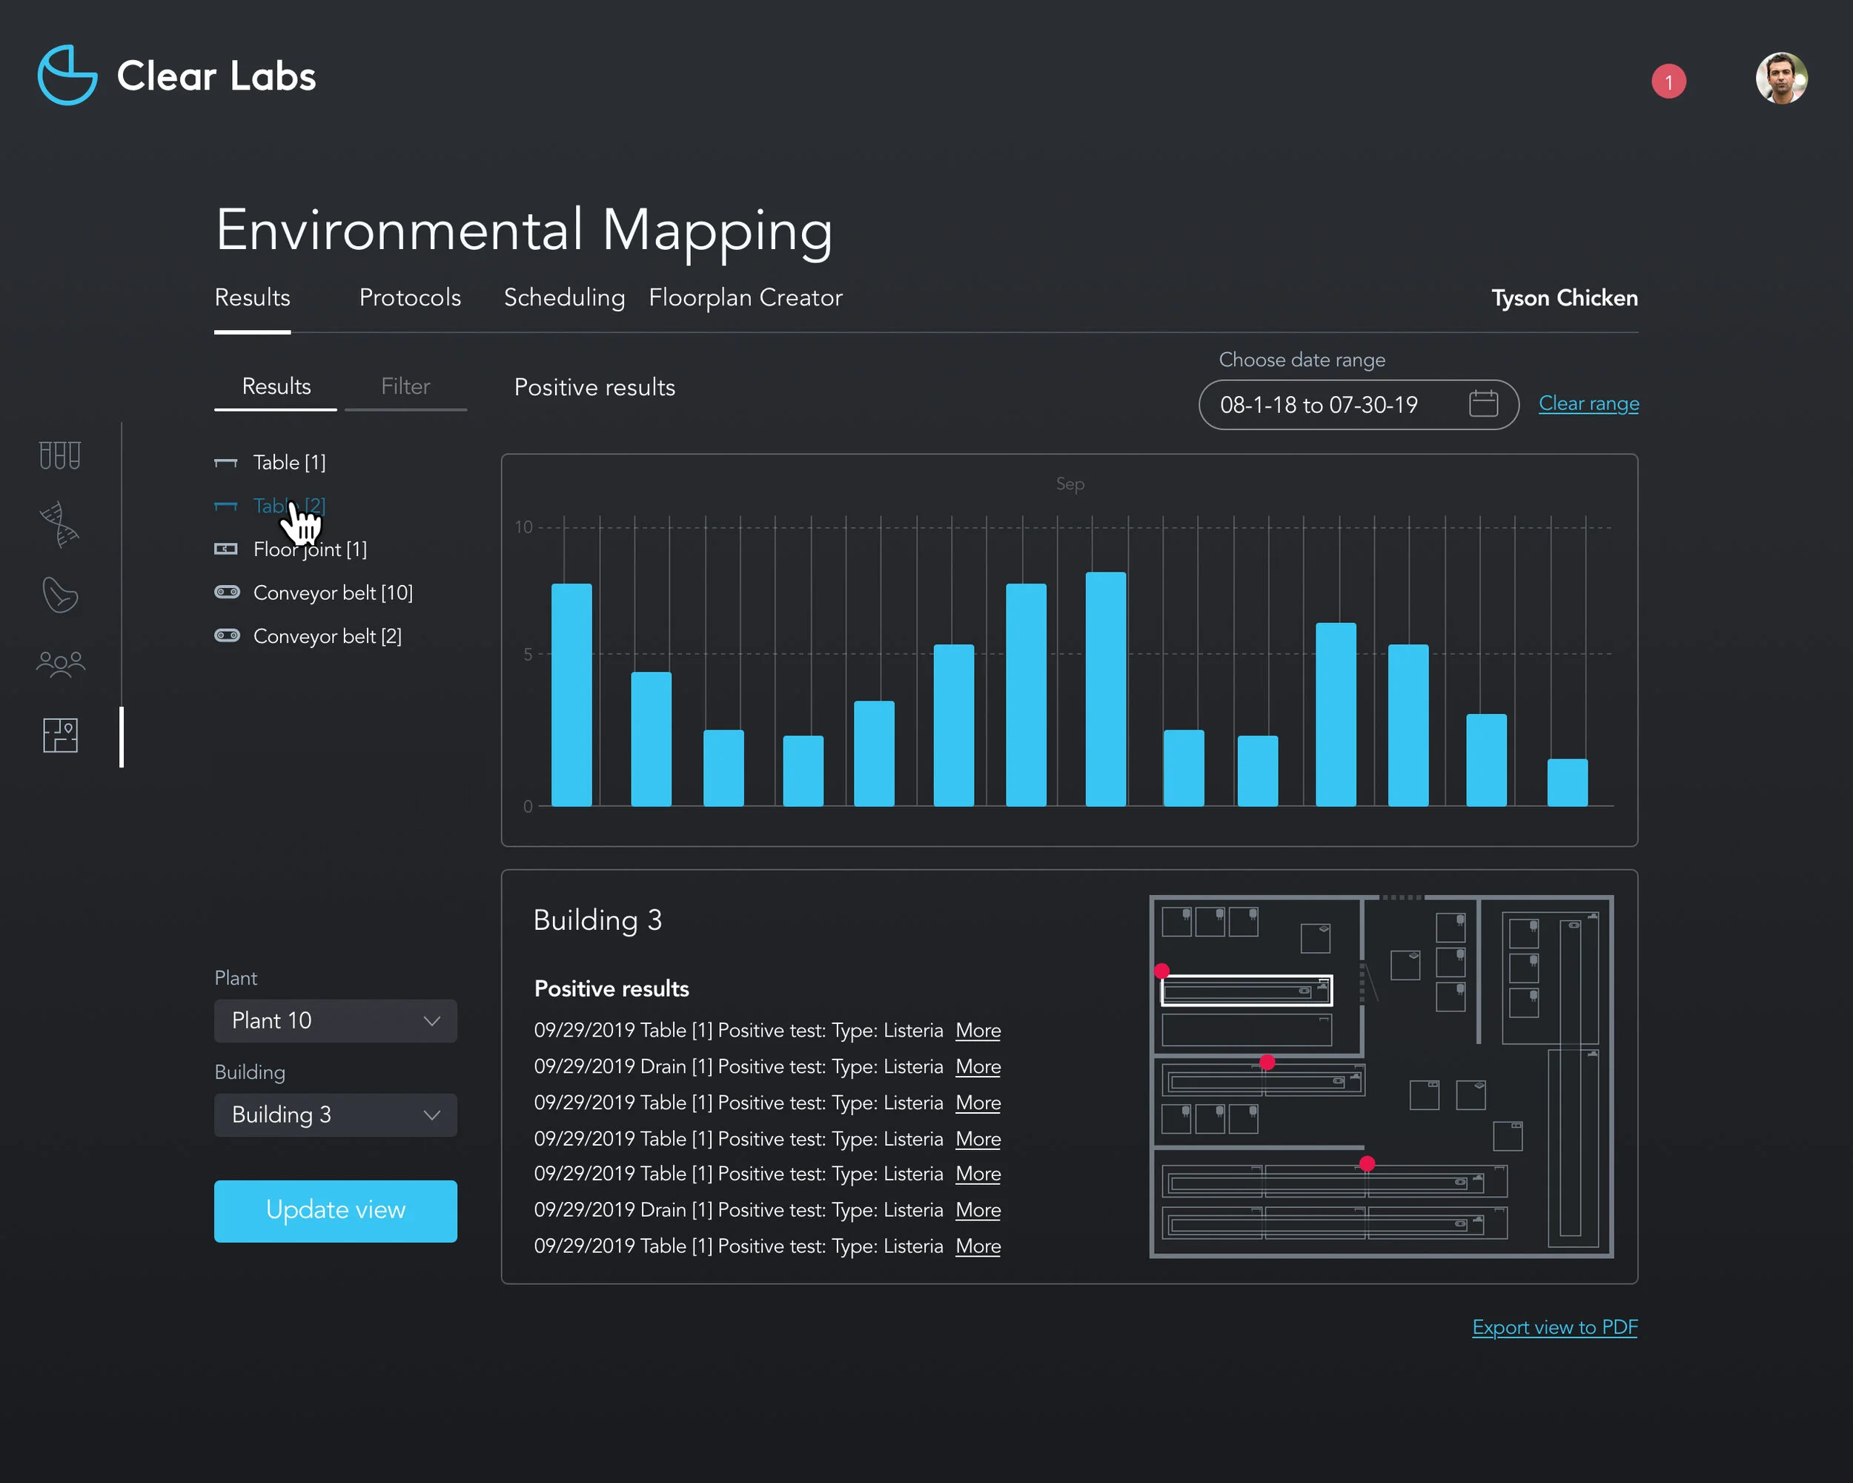The height and width of the screenshot is (1483, 1853).
Task: Open the red notification badge
Action: point(1668,82)
